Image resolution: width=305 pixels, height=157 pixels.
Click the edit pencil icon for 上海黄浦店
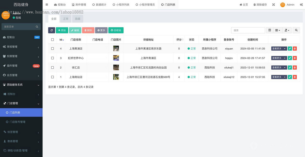[290, 48]
